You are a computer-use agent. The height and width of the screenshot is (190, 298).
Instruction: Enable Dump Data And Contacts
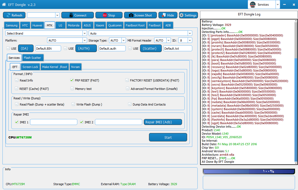point(130,104)
